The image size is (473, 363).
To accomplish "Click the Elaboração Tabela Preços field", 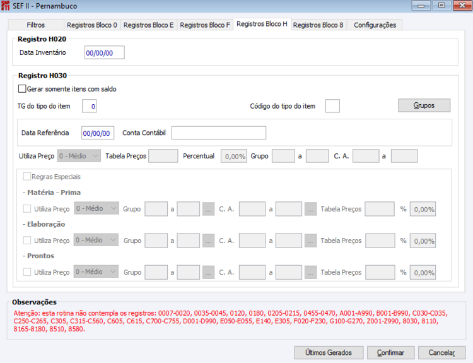I will pyautogui.click(x=380, y=241).
